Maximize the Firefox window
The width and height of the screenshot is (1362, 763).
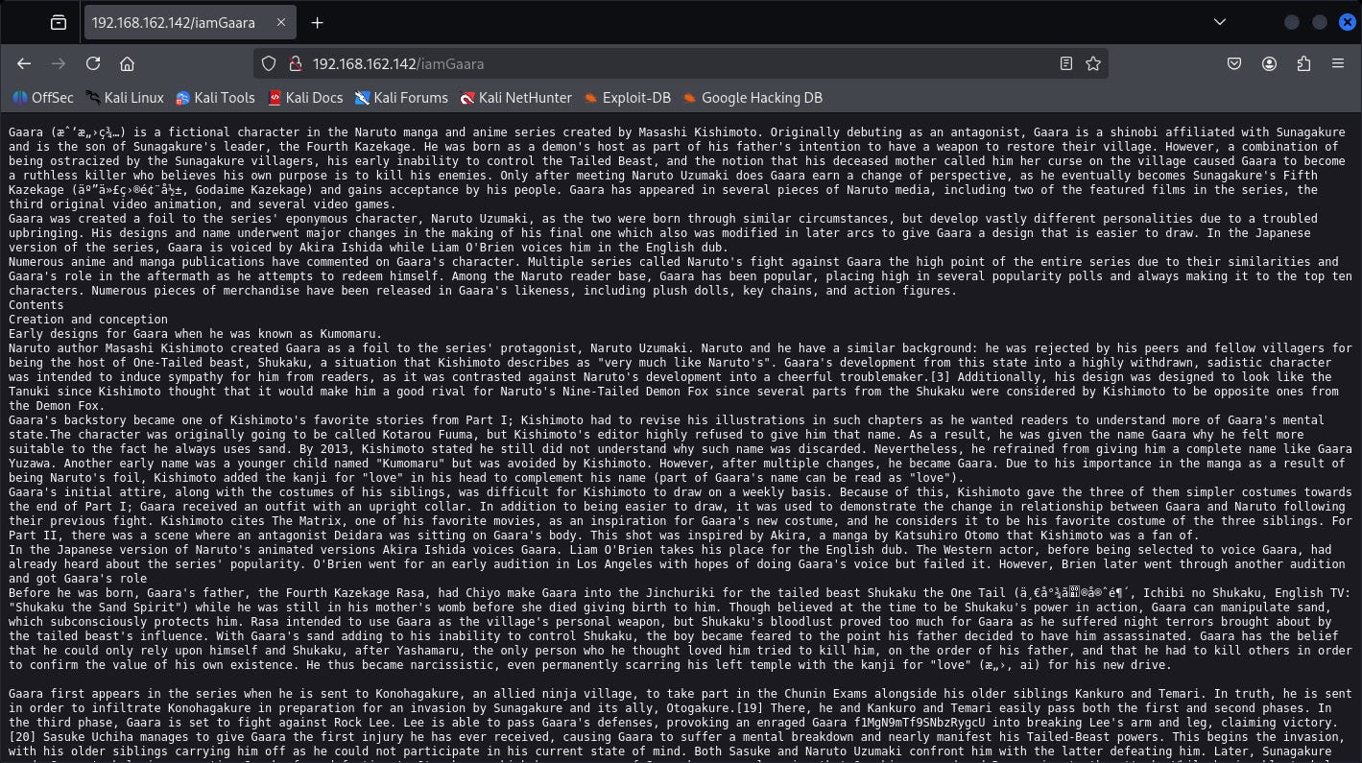(1320, 22)
